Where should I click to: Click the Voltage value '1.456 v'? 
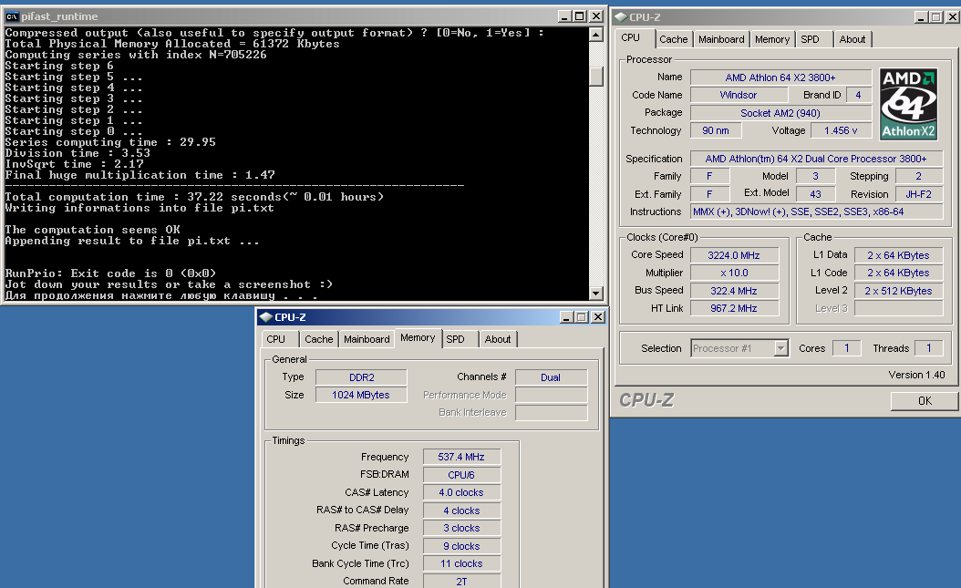[x=841, y=130]
